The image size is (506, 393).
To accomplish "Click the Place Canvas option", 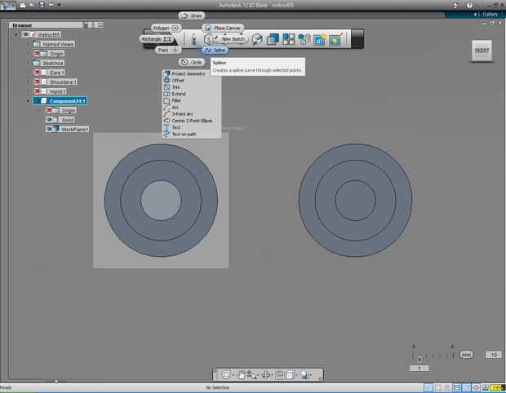I will (224, 28).
